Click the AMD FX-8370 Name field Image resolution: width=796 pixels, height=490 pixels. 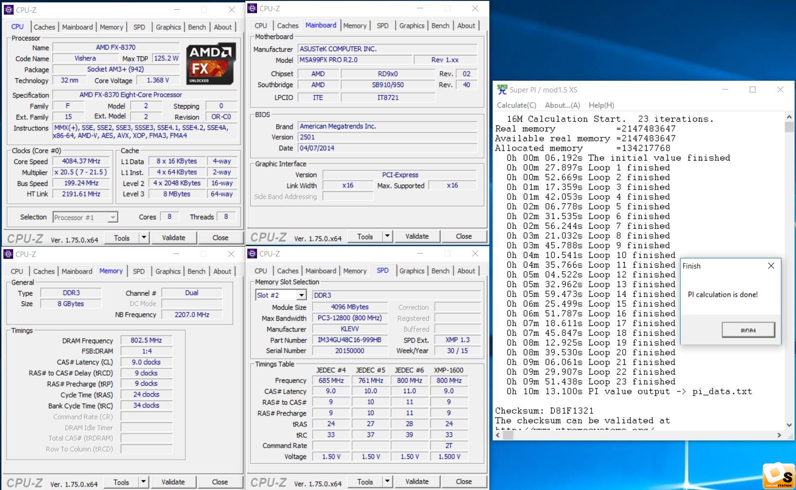[116, 48]
